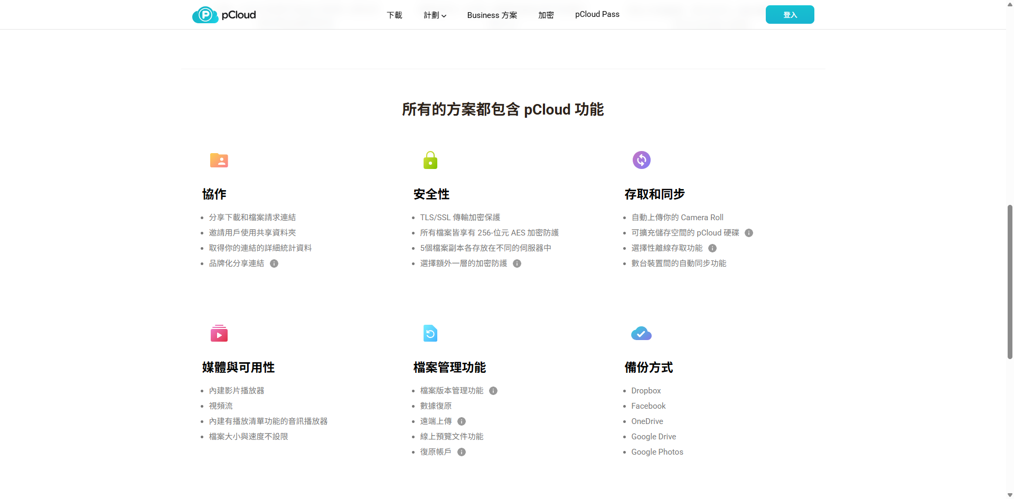Click info icon beside 選擇性離線存取功能
This screenshot has width=1014, height=499.
[x=712, y=248]
